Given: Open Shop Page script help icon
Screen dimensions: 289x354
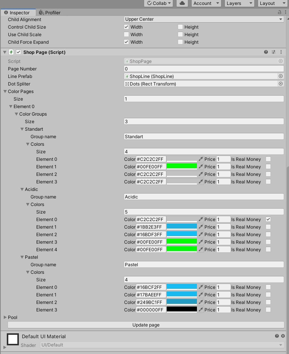Looking at the screenshot, I should pos(266,52).
